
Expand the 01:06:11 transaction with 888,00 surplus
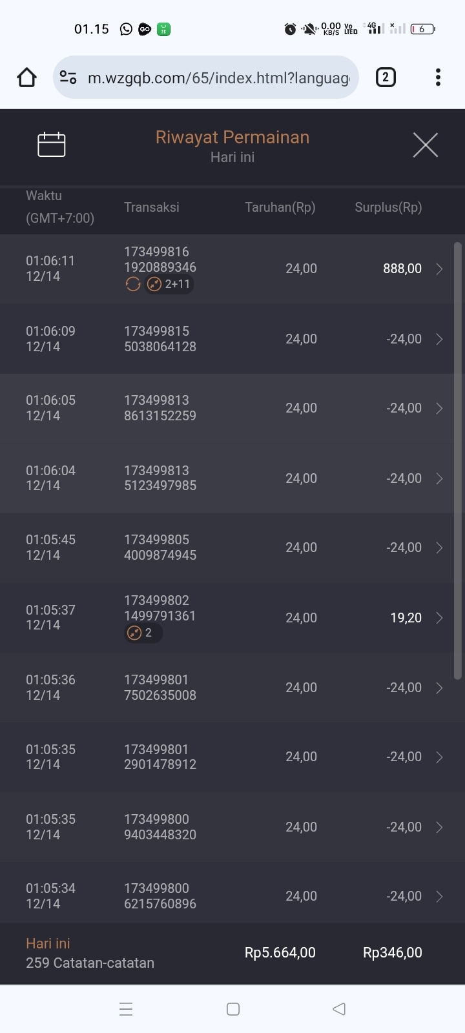coord(439,269)
